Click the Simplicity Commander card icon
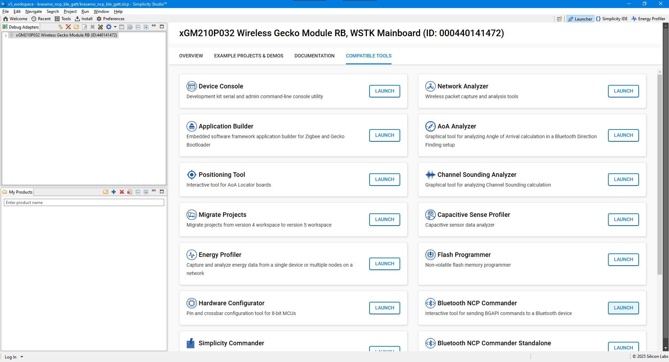This screenshot has height=362, width=669. coord(191,343)
